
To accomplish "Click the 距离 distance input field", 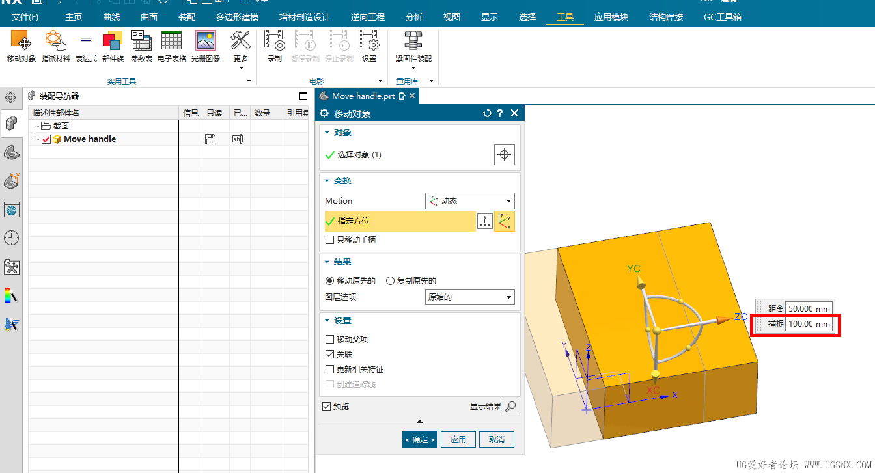I will click(809, 308).
